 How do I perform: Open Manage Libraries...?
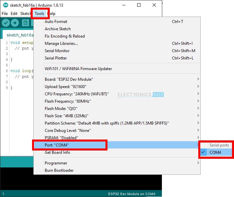pyautogui.click(x=117, y=44)
